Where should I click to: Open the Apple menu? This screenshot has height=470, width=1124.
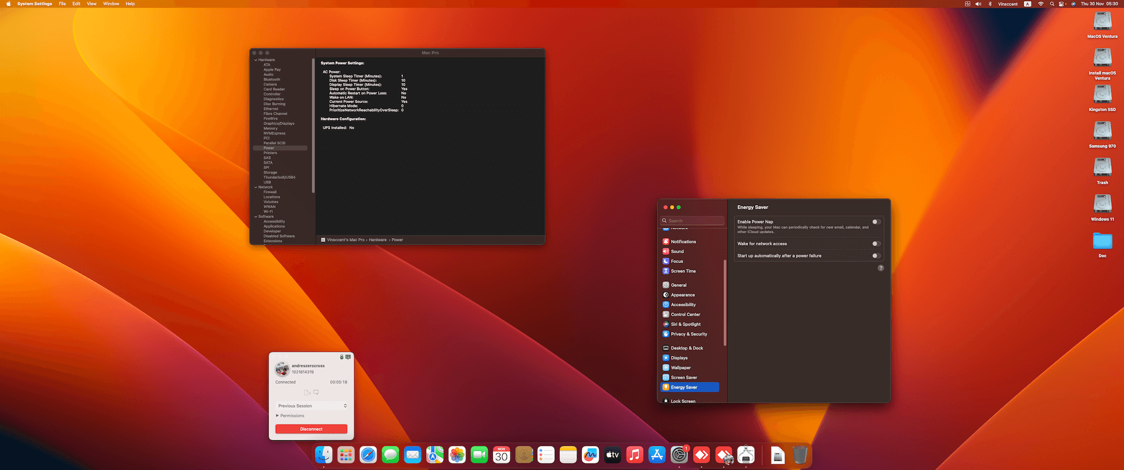8,4
